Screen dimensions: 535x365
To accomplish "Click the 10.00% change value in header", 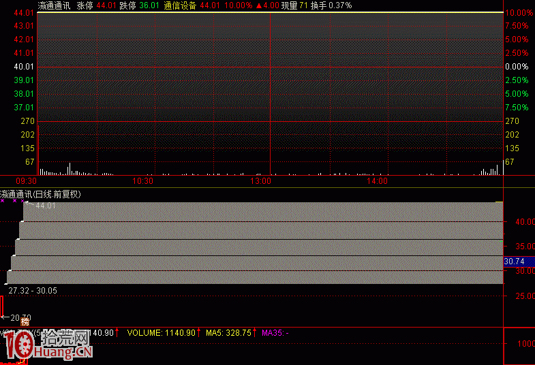I will coord(239,5).
